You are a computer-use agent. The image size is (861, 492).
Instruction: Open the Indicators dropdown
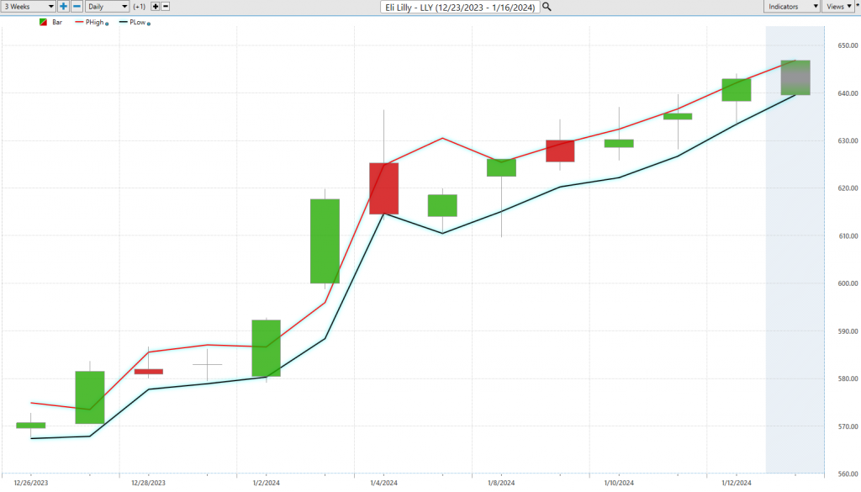[x=791, y=7]
